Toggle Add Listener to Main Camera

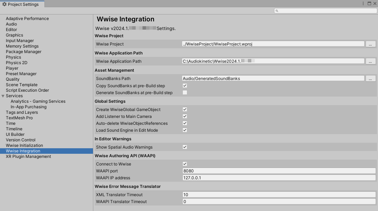[x=185, y=116]
